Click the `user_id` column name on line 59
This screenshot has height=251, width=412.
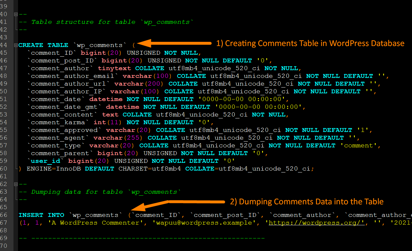pos(46,161)
